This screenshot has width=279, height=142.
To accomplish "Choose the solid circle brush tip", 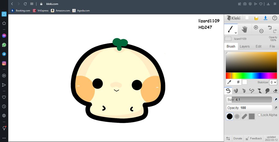I will tap(229, 116).
